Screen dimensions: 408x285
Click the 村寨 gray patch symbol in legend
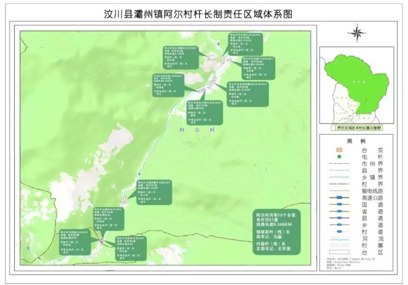click(339, 245)
